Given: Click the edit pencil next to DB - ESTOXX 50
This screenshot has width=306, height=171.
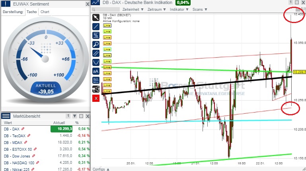Looking at the screenshot, I should point(35,149).
